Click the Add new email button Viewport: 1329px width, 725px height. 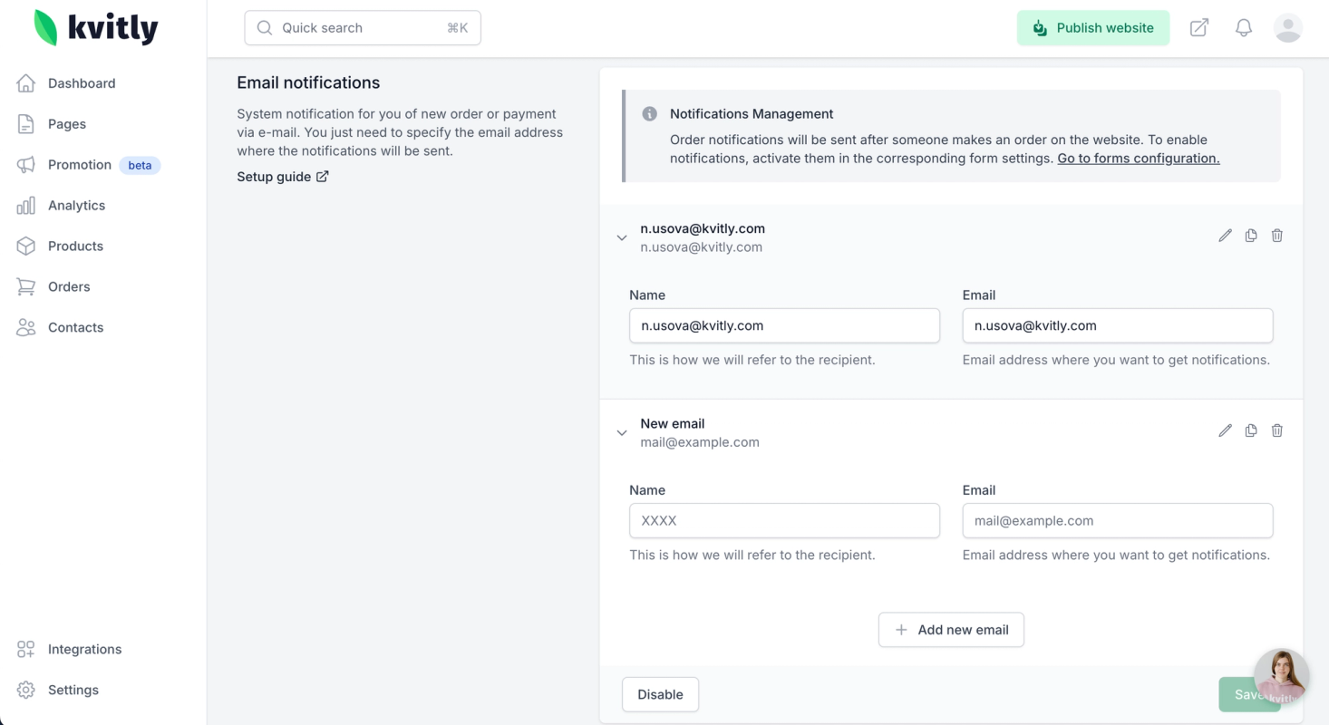coord(951,630)
